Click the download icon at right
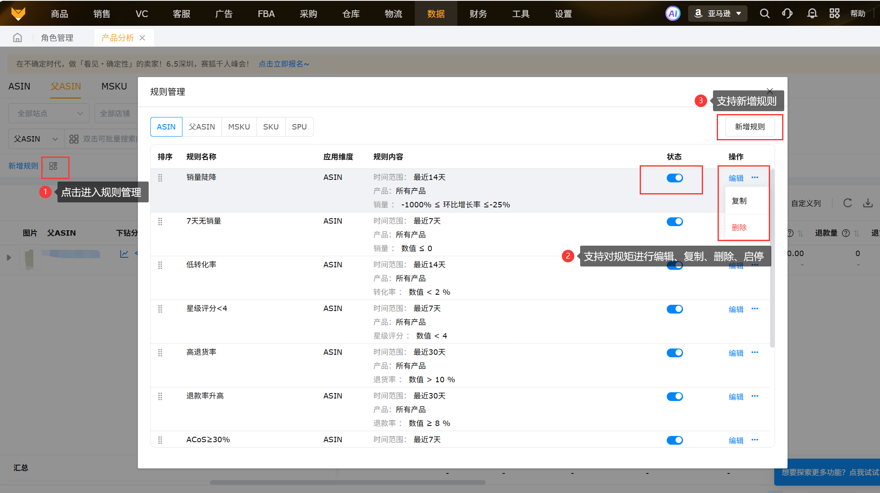The height and width of the screenshot is (493, 880). tap(868, 203)
